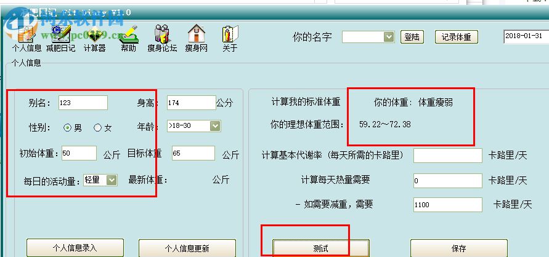Focus the 计算基本代谢率 calorie field
The width and height of the screenshot is (549, 257).
point(448,156)
